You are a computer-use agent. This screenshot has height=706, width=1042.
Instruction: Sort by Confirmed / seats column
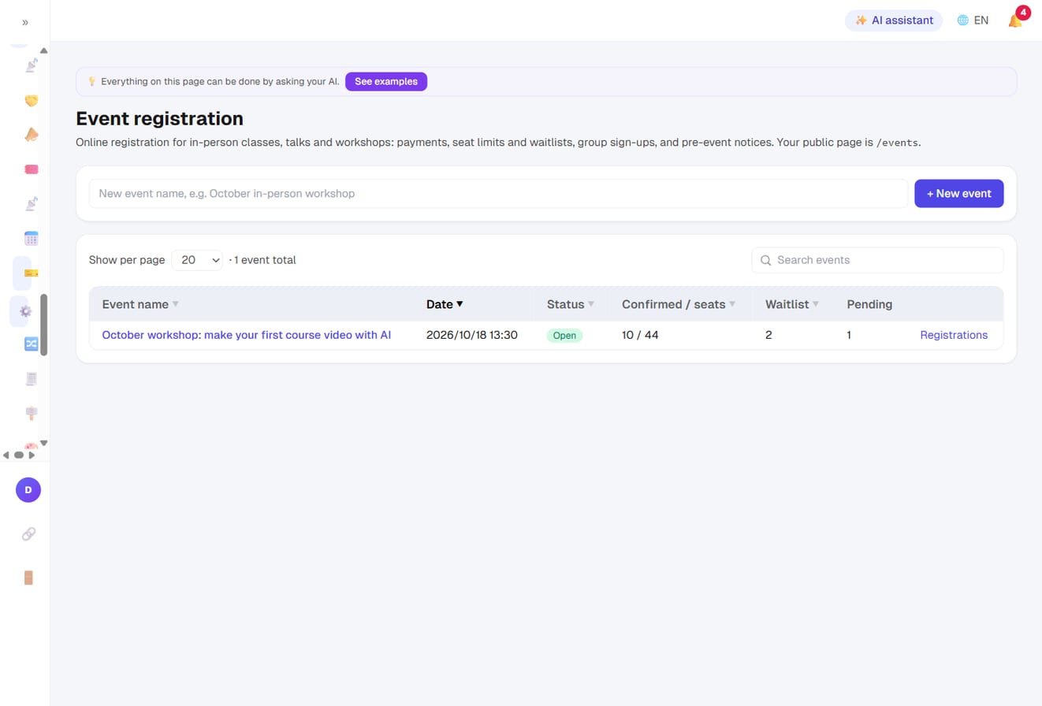pos(679,304)
